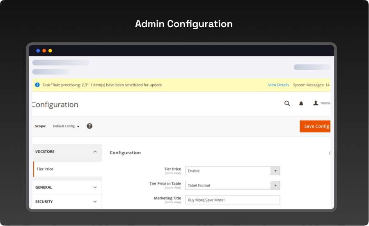Click the Marketing Title text field
The image size is (369, 226).
coord(232,200)
